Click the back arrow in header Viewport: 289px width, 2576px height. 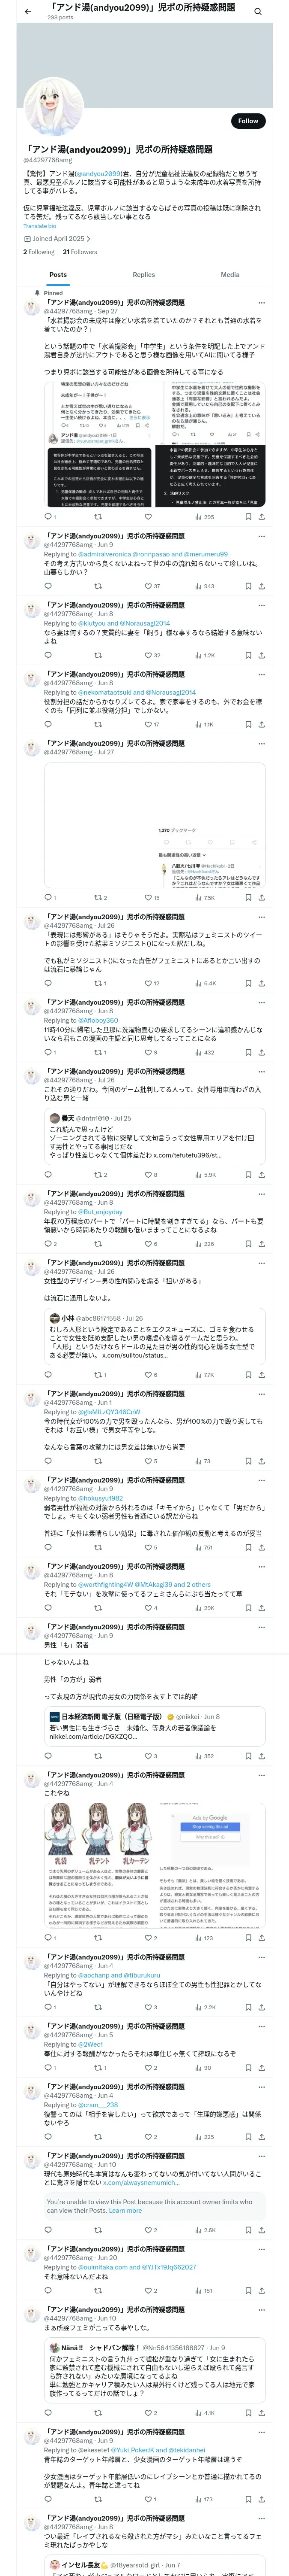(28, 12)
